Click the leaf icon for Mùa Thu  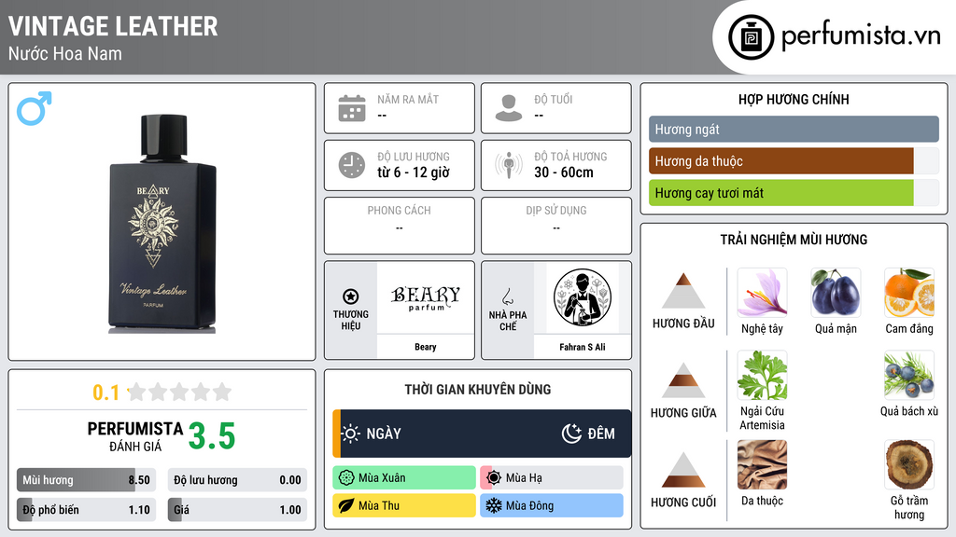pyautogui.click(x=346, y=505)
